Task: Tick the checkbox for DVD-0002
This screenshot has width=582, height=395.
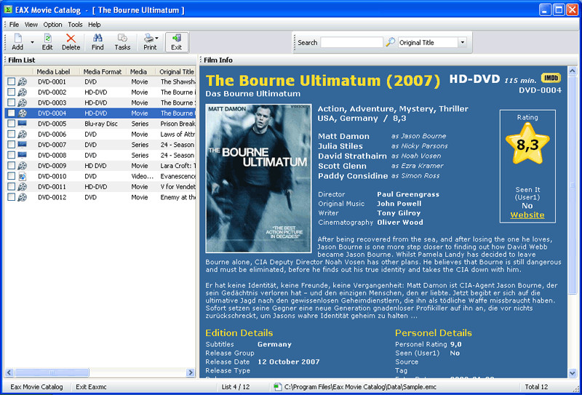Action: 12,92
